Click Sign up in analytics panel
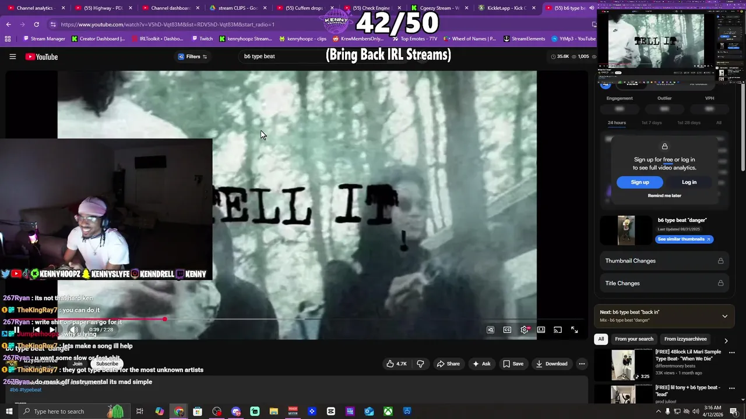The width and height of the screenshot is (746, 419). click(x=639, y=182)
